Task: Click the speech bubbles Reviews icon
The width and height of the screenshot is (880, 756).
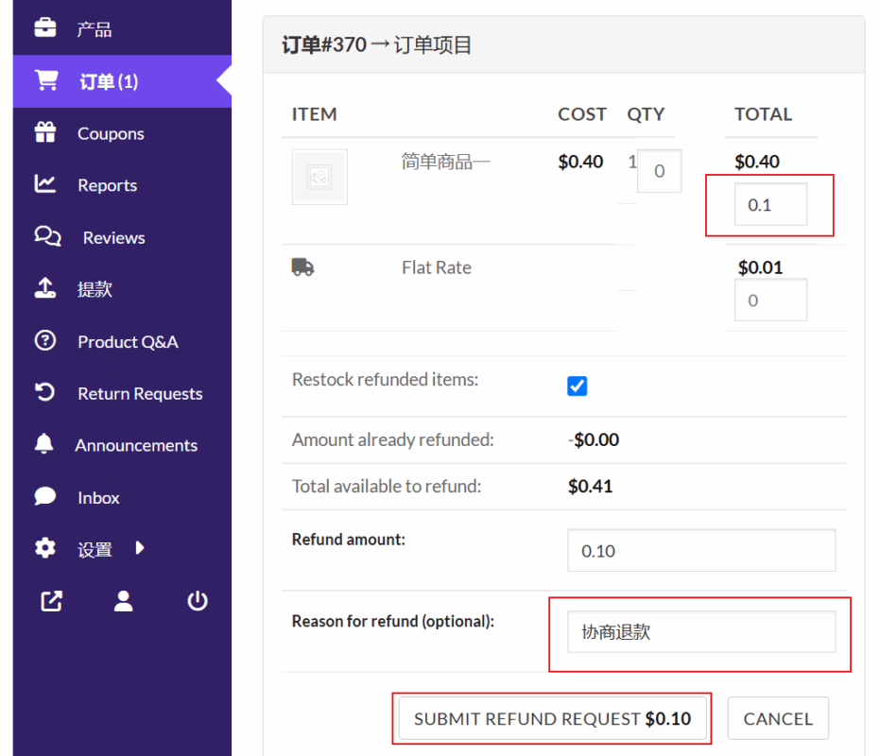Action: click(x=47, y=236)
